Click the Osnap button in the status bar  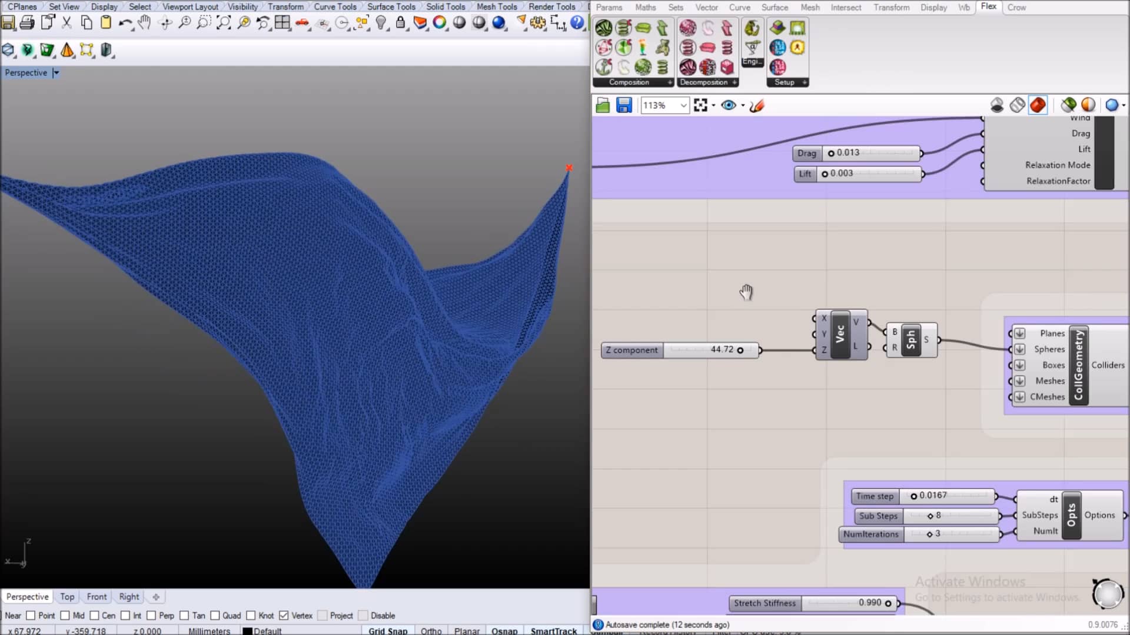tap(504, 630)
